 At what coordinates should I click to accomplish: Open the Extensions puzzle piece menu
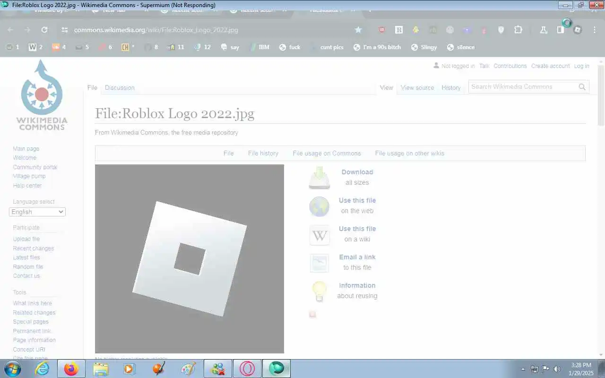(518, 30)
